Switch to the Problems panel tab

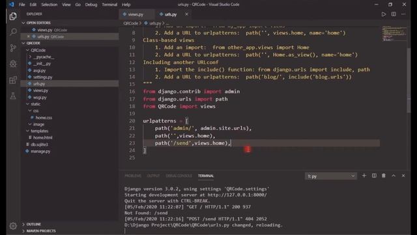pos(133,176)
